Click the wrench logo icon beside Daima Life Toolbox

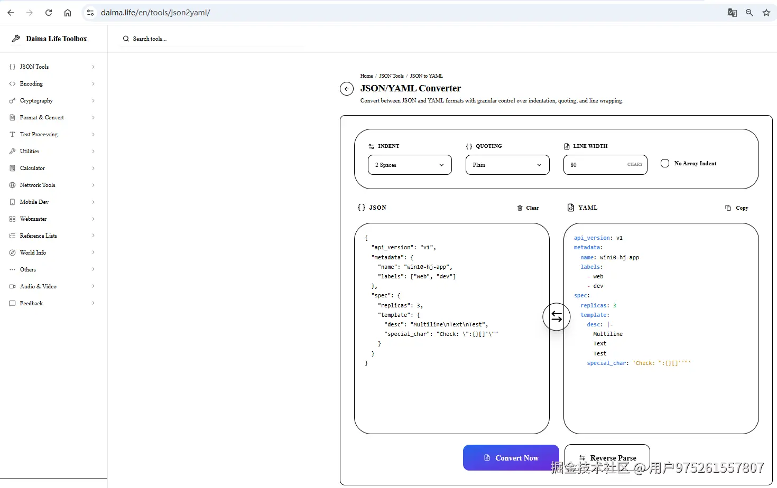16,39
